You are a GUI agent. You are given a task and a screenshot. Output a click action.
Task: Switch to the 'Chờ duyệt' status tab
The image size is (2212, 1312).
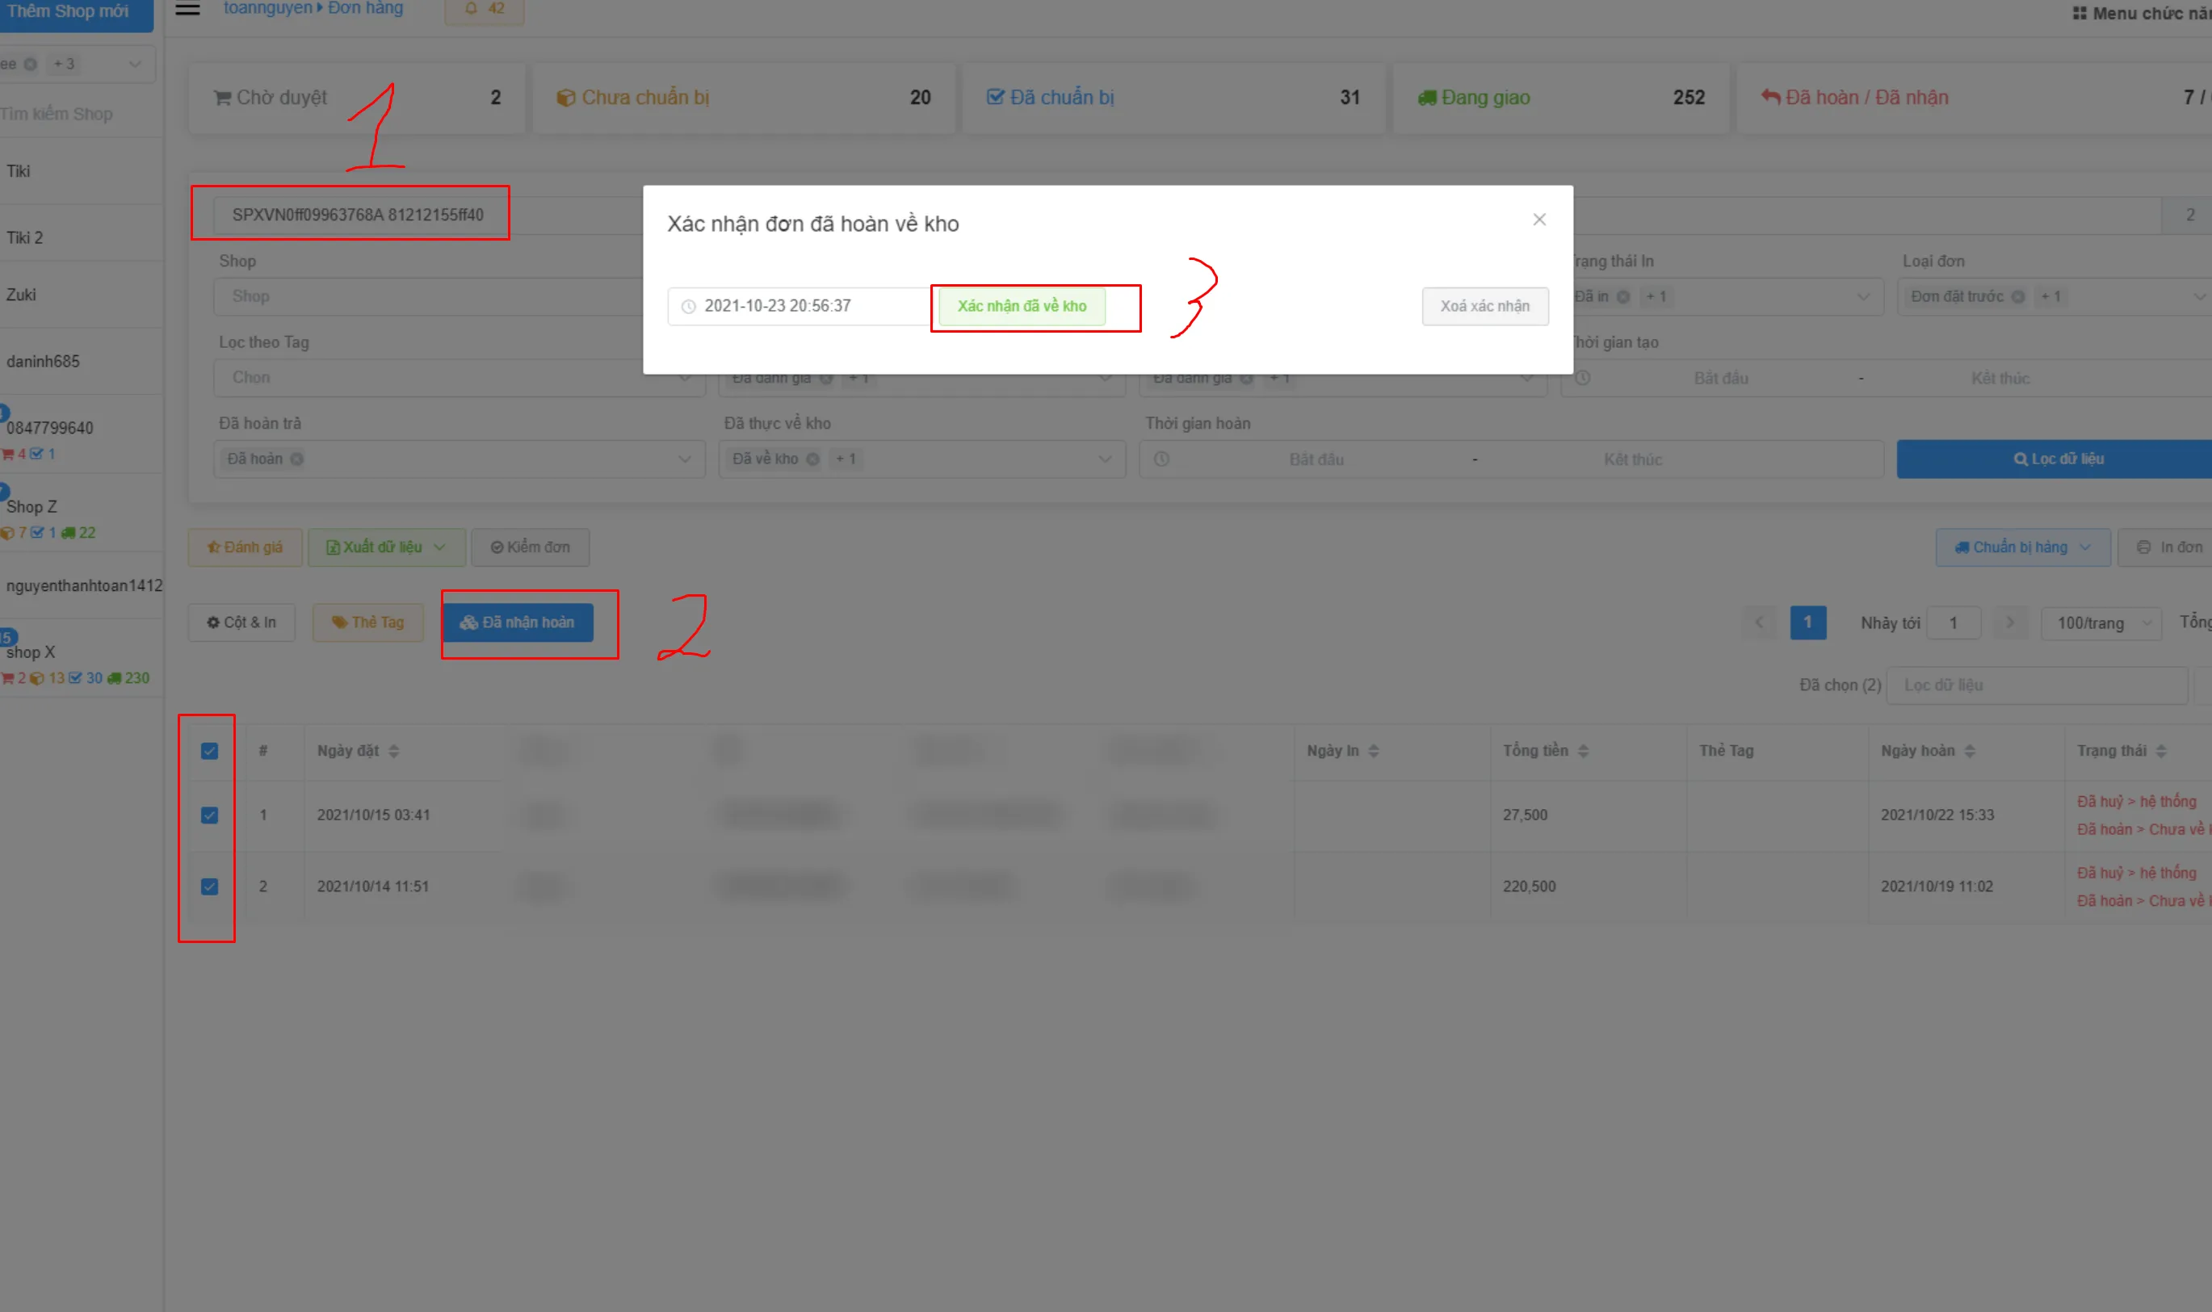tap(357, 97)
